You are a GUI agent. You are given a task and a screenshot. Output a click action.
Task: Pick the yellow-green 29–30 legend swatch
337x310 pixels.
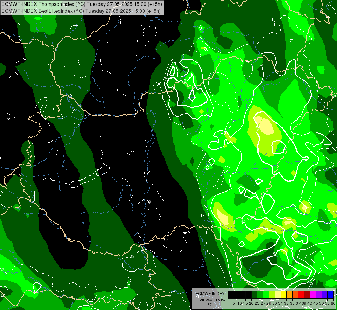coord(272,294)
